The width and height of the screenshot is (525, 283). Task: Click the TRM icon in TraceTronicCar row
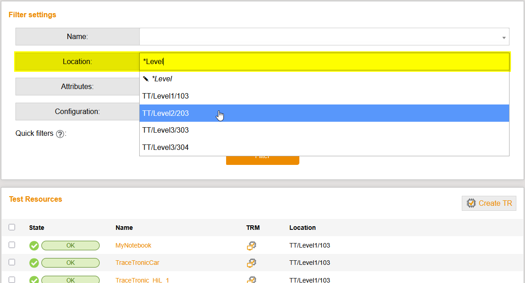tap(252, 263)
